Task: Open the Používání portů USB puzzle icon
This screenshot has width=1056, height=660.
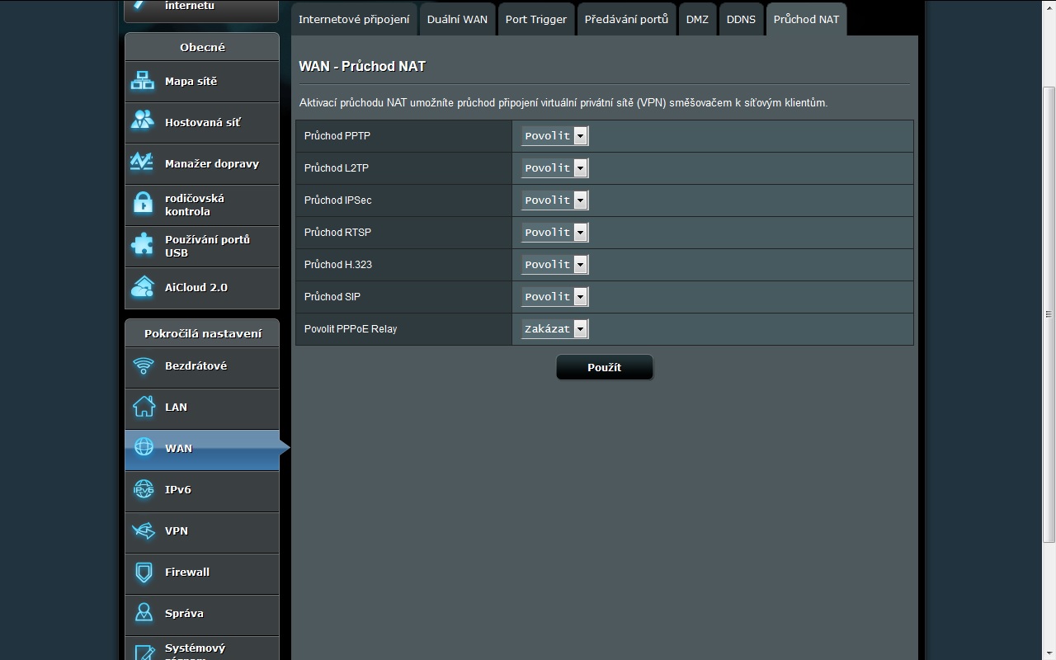Action: [143, 245]
